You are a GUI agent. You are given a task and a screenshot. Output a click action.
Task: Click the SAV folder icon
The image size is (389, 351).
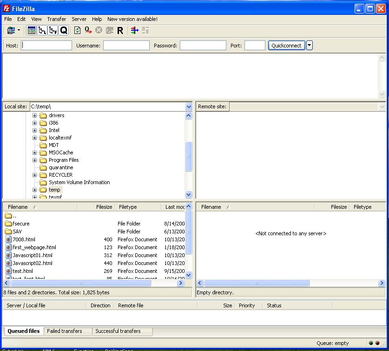[x=8, y=232]
